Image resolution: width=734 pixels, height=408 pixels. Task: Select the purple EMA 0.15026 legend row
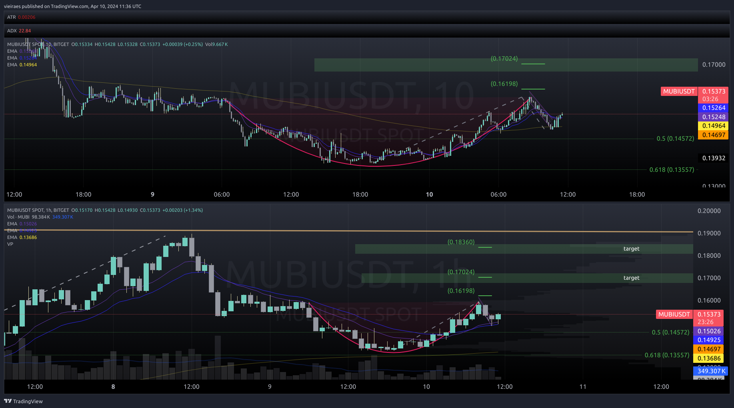(22, 224)
